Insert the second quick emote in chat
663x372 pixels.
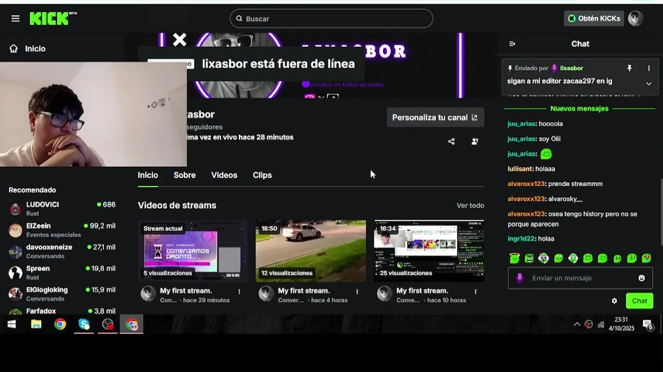(x=529, y=258)
